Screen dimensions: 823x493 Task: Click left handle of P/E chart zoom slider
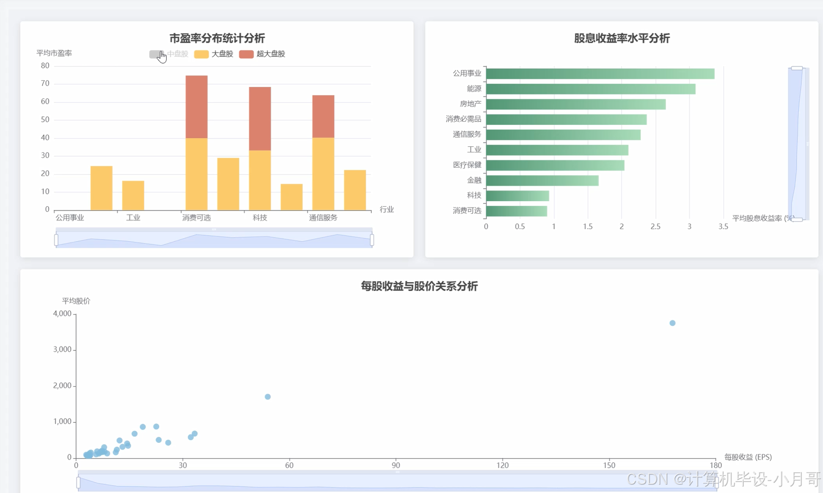56,240
